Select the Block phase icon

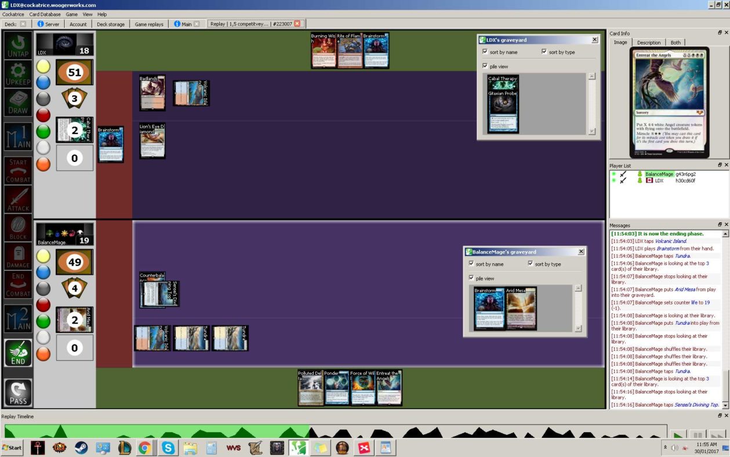pyautogui.click(x=19, y=228)
